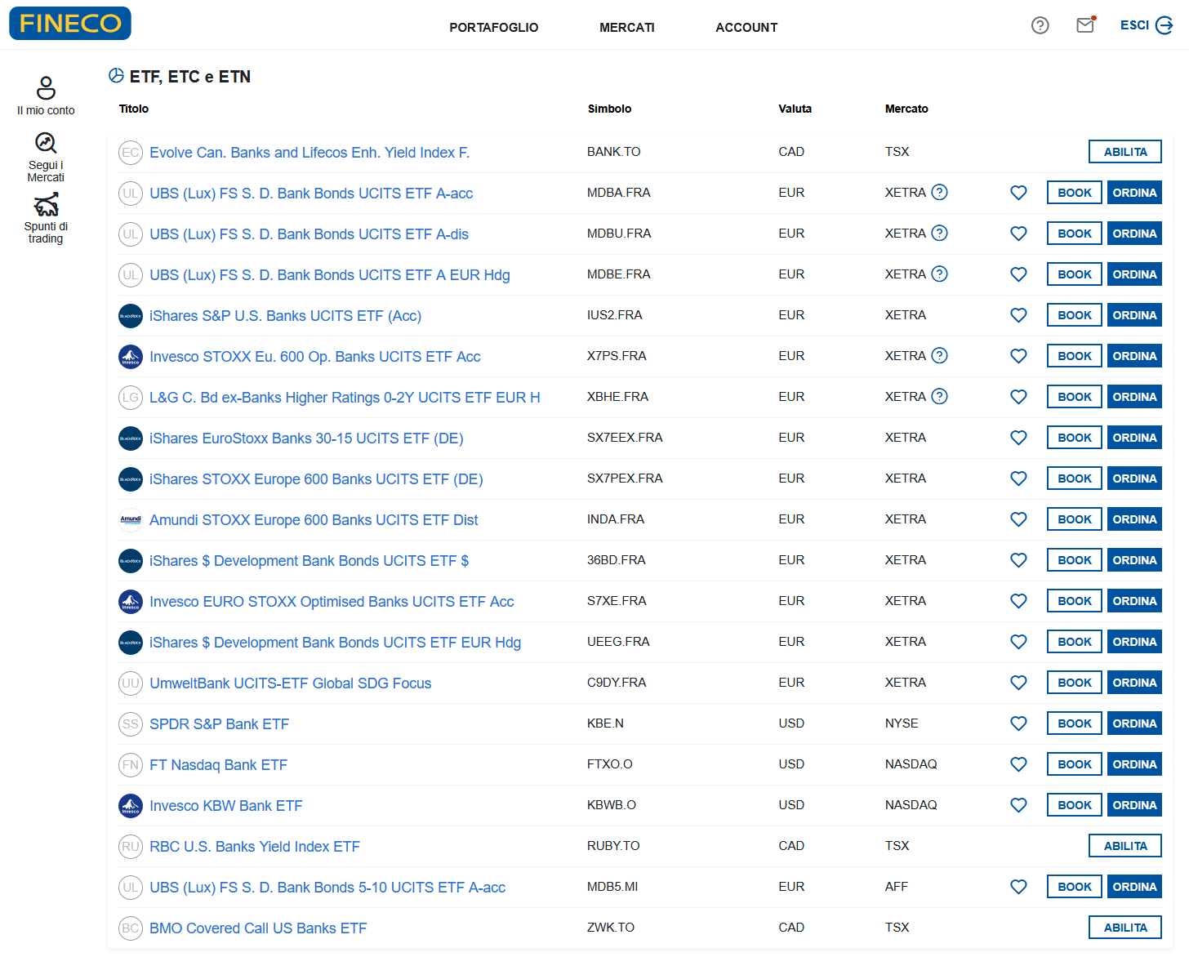Click Invesco logo beside Invesco KBW Bank ETF
Image resolution: width=1189 pixels, height=957 pixels.
coord(131,806)
